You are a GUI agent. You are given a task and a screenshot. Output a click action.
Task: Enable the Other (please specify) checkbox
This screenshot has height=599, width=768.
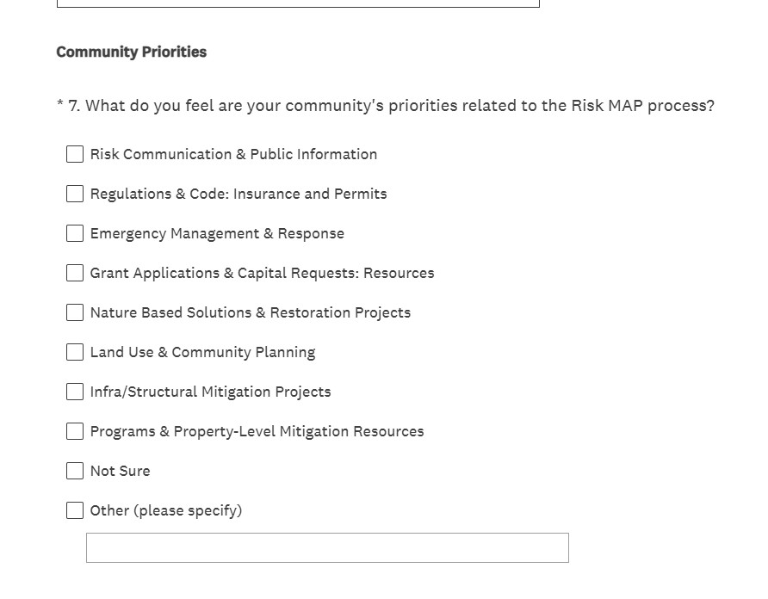click(x=75, y=510)
